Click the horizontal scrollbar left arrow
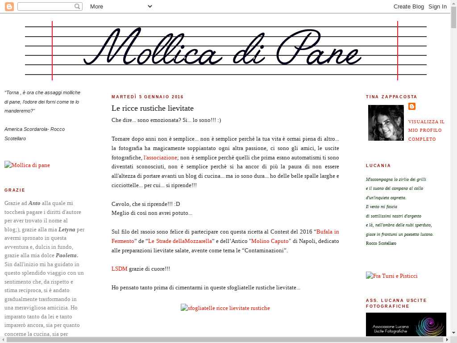Viewport: 457px width, 343px height. point(3,340)
